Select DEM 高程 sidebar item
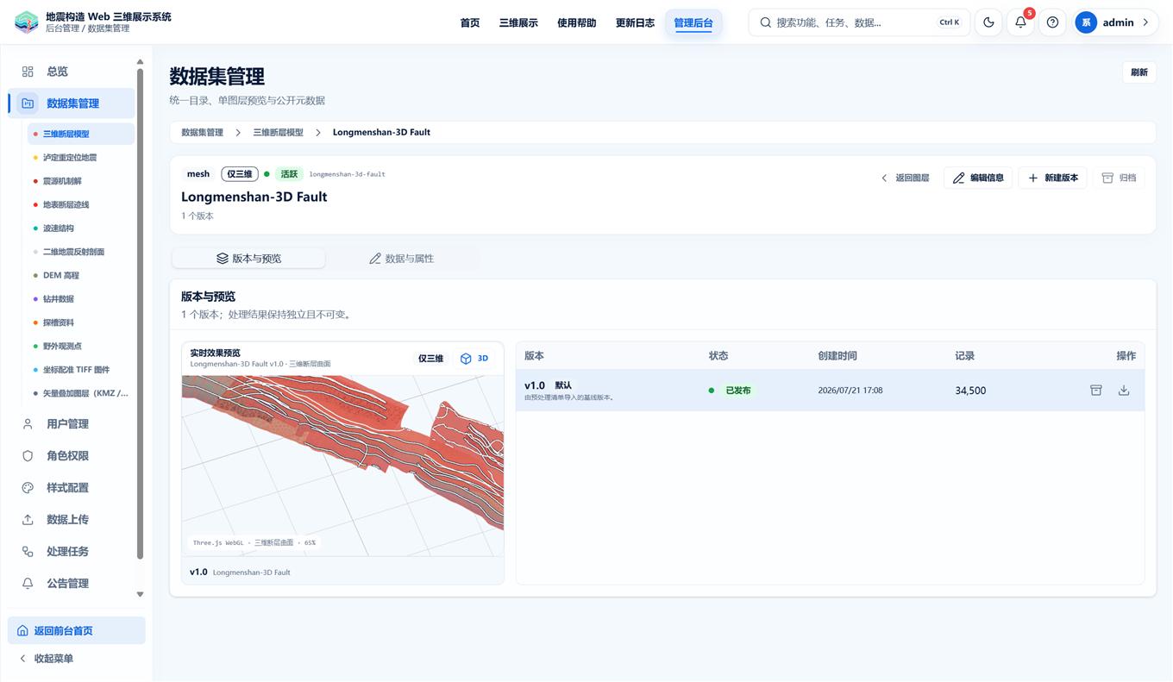Screen dimensions: 1173x682 tap(81, 275)
